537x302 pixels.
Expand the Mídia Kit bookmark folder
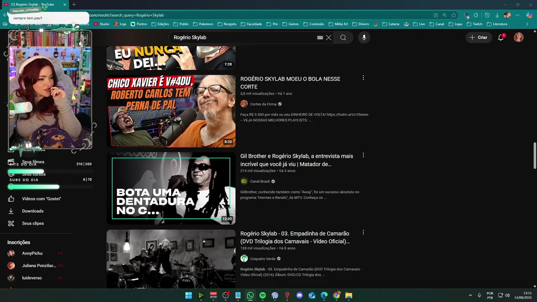tap(338, 24)
